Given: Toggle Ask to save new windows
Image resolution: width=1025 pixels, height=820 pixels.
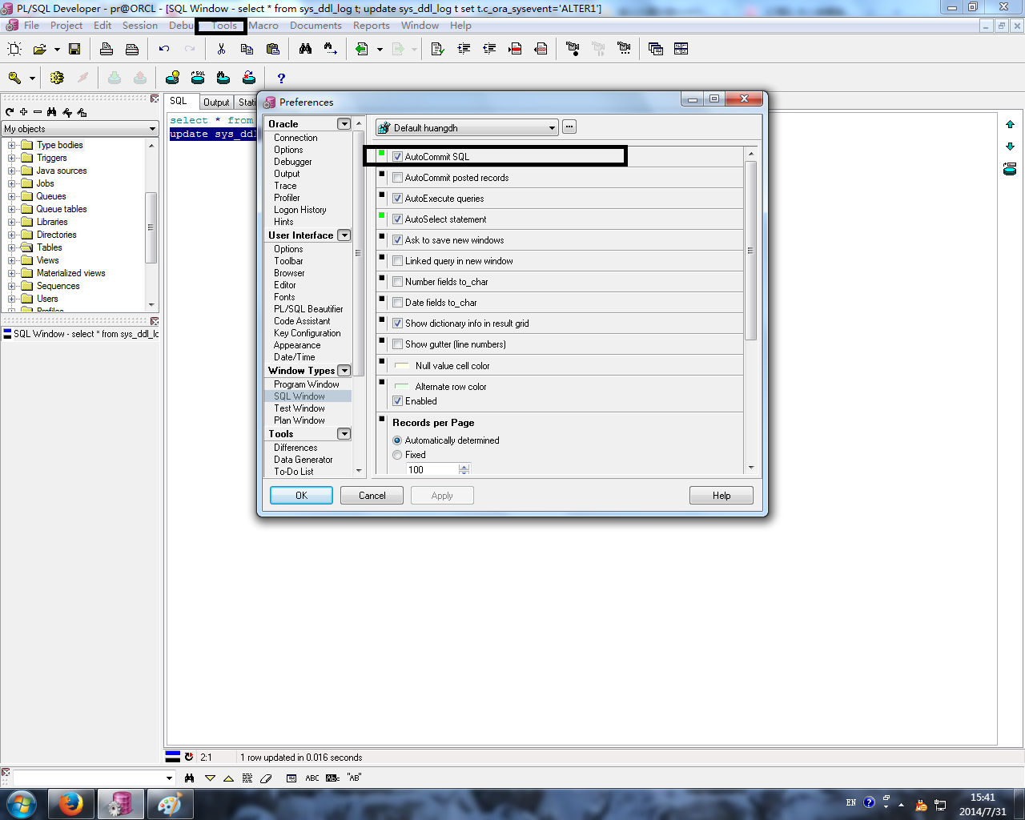Looking at the screenshot, I should click(397, 240).
